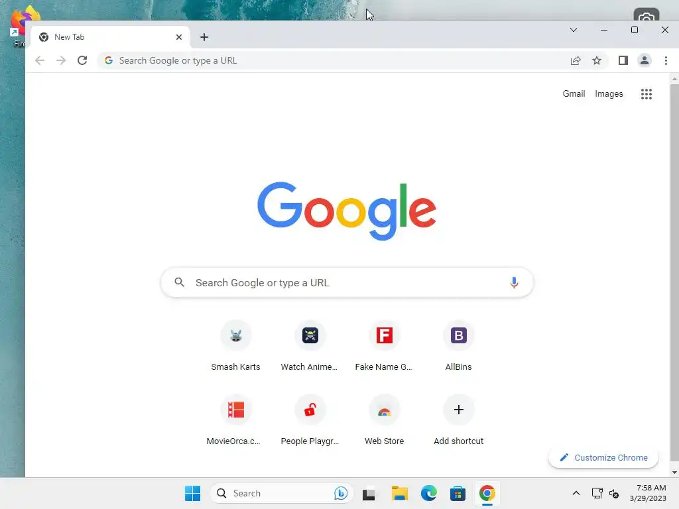Open the Chrome profile avatar menu
This screenshot has height=509, width=679.
click(x=645, y=60)
